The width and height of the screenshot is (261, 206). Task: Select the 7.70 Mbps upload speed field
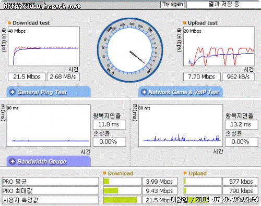point(202,77)
